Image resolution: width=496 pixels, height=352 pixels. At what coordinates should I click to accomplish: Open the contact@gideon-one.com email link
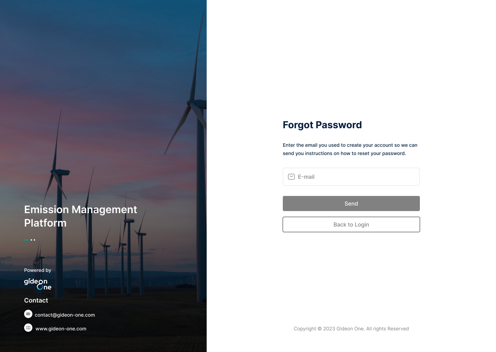[65, 315]
